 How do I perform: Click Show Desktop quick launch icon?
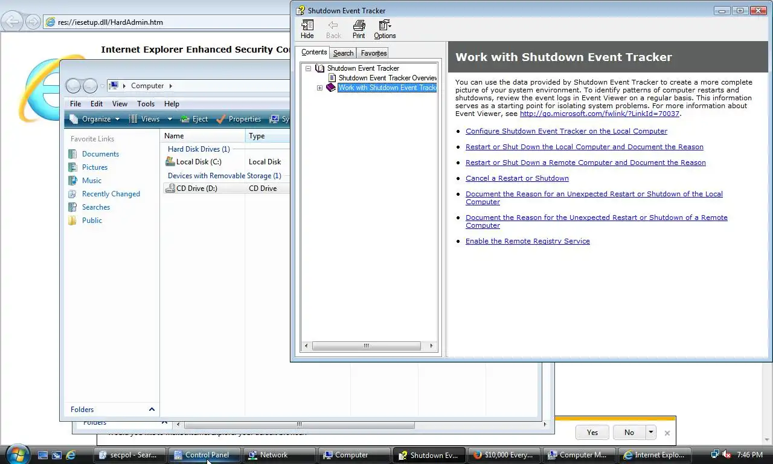click(43, 455)
